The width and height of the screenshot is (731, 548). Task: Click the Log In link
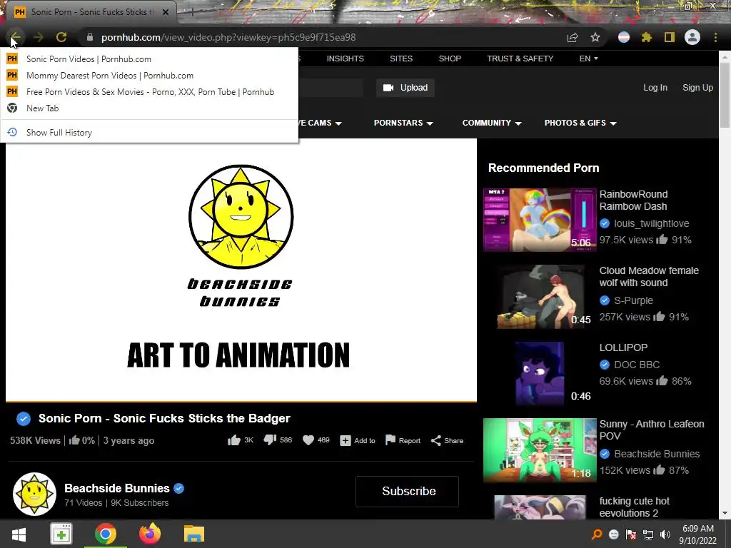(655, 88)
